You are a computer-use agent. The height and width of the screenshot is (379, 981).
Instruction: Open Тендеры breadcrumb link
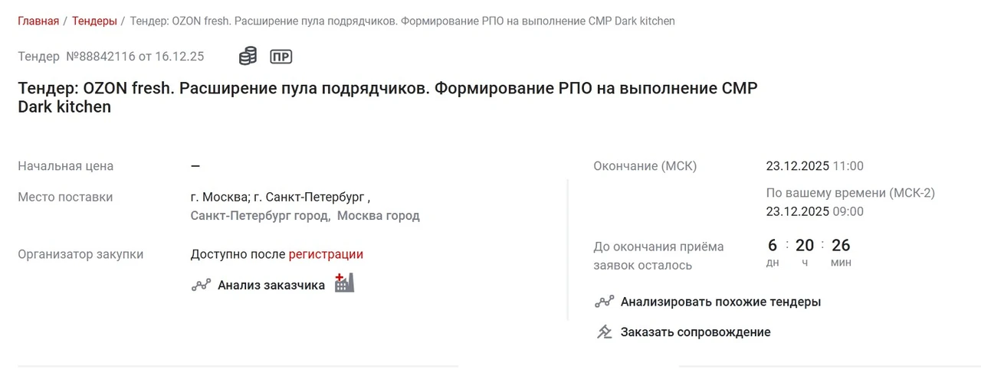[94, 21]
